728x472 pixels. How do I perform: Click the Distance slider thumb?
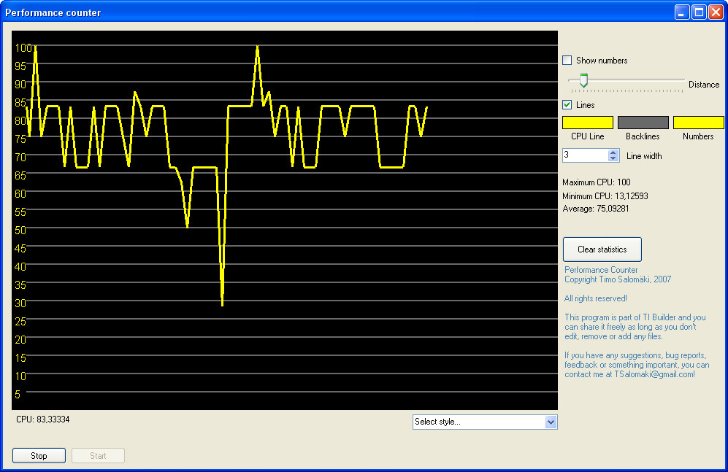(x=583, y=80)
